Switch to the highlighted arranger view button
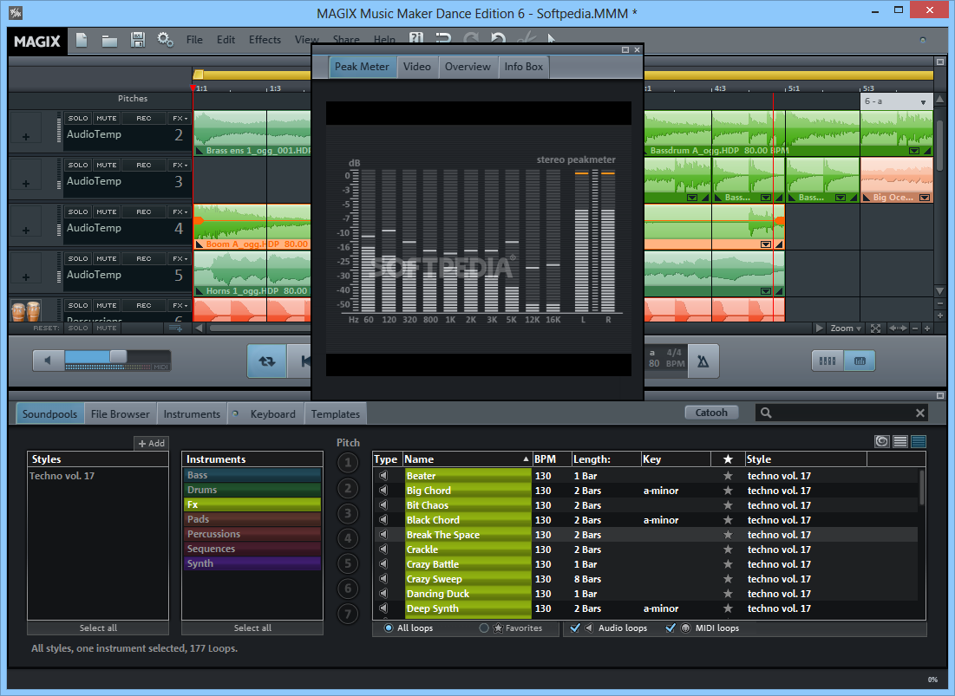 pyautogui.click(x=860, y=361)
